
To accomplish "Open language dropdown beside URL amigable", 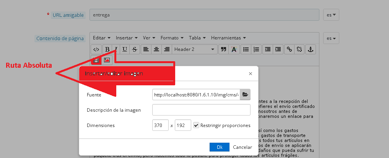I will (331, 15).
